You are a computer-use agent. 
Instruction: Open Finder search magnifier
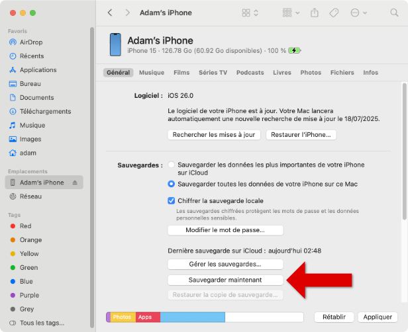[394, 13]
